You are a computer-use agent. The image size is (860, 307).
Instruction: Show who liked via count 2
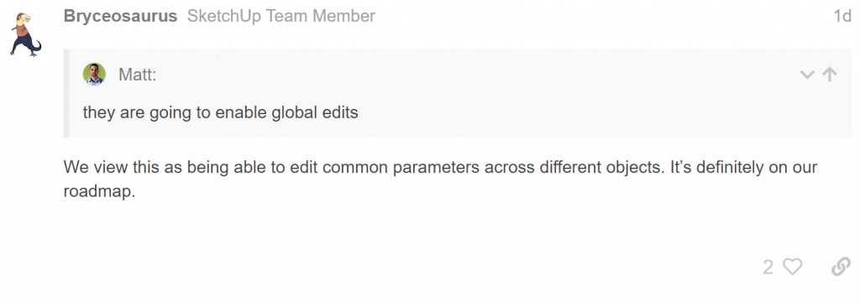point(768,268)
